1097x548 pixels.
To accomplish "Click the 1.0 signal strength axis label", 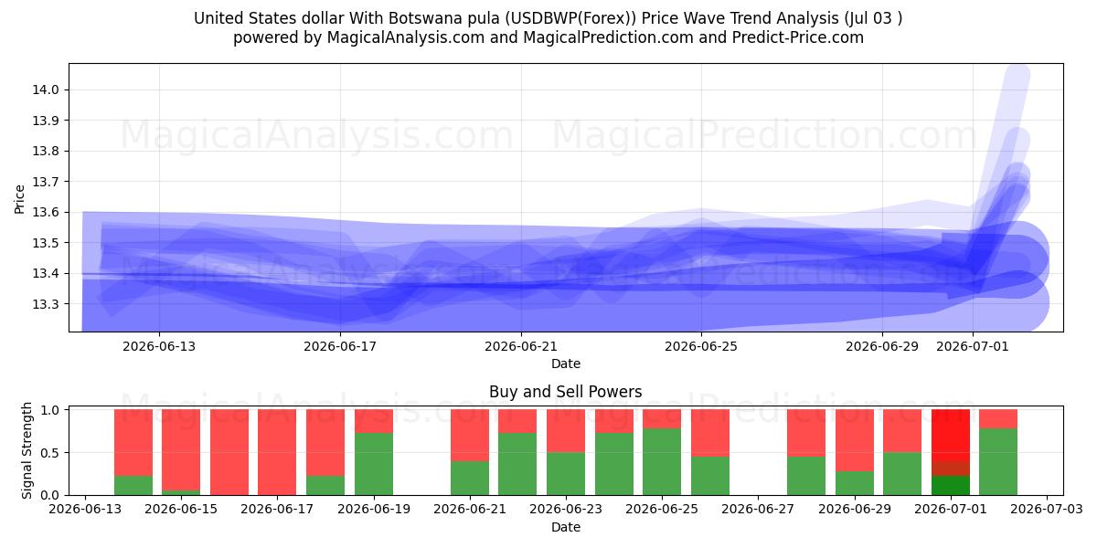I will click(50, 410).
